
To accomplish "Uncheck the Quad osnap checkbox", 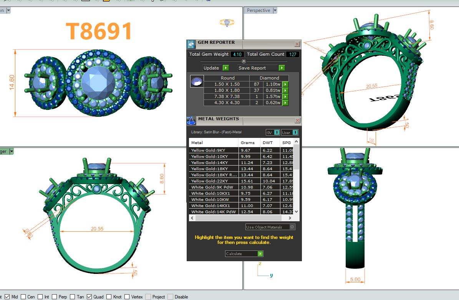I will pos(89,297).
